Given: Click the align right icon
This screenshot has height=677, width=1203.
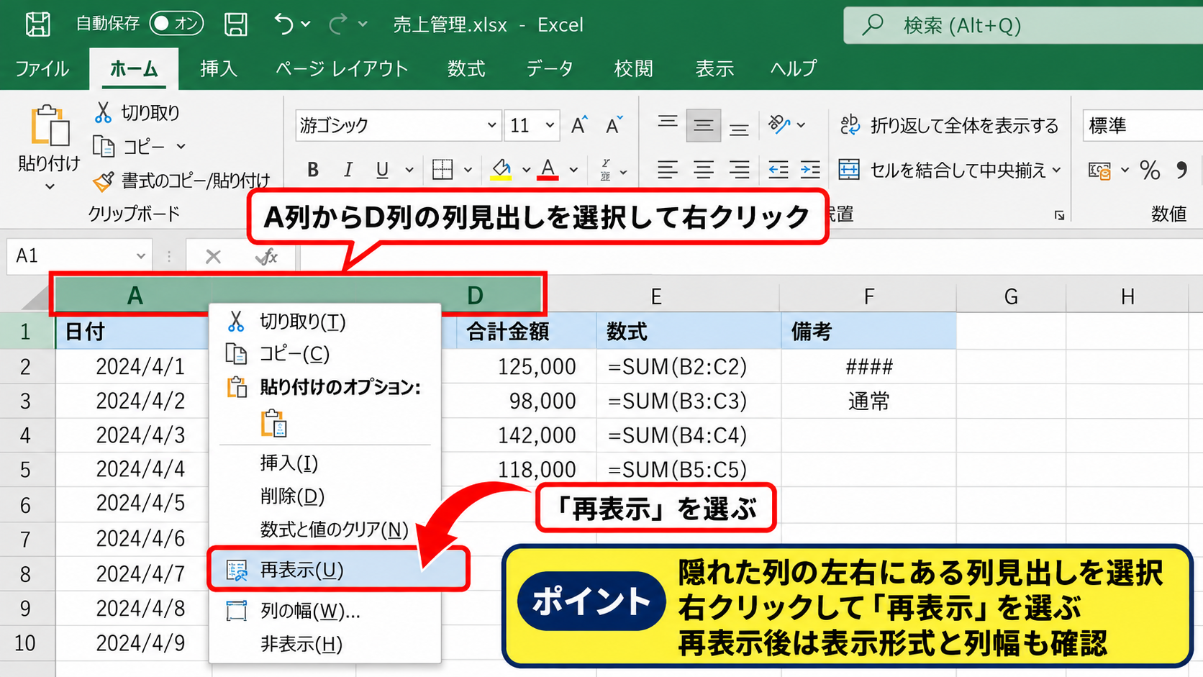Looking at the screenshot, I should tap(739, 170).
